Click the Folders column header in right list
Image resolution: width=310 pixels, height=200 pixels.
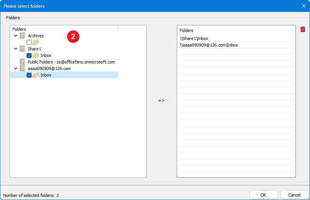235,30
